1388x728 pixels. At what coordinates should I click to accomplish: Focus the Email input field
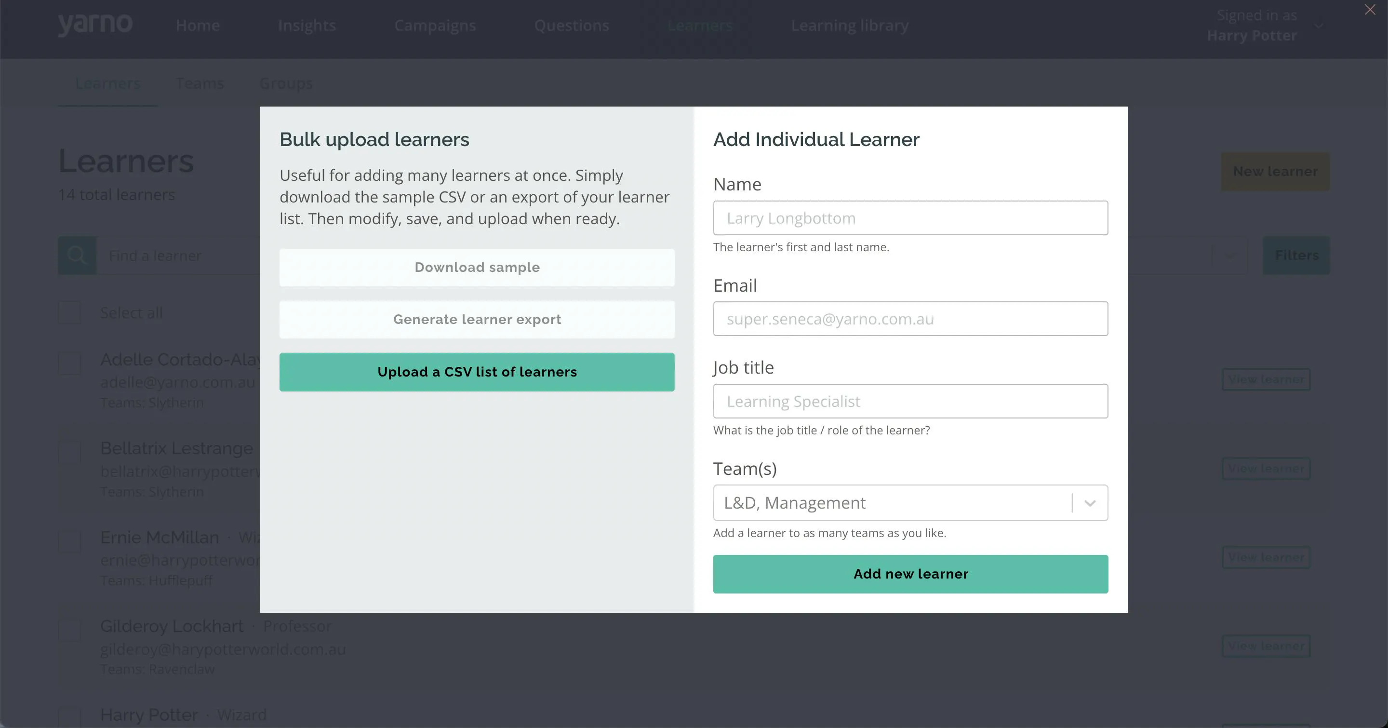coord(910,319)
